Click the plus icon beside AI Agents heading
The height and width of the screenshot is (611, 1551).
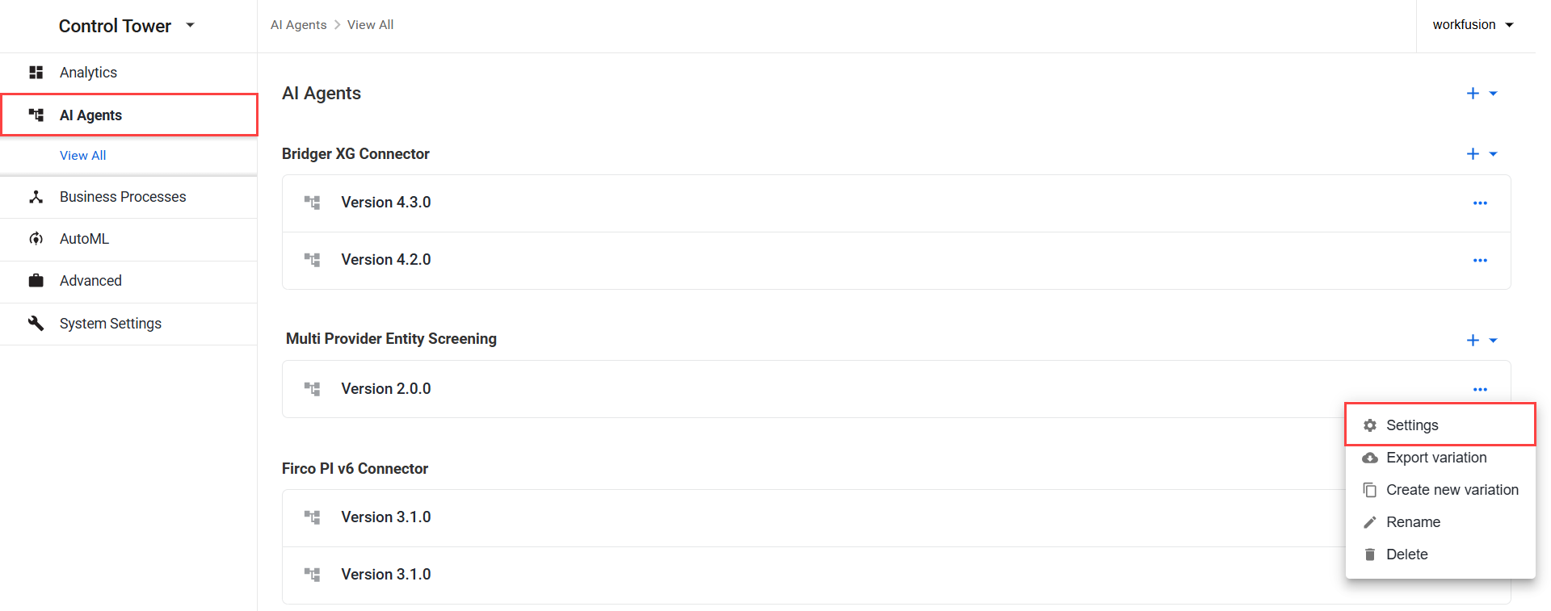(x=1473, y=94)
